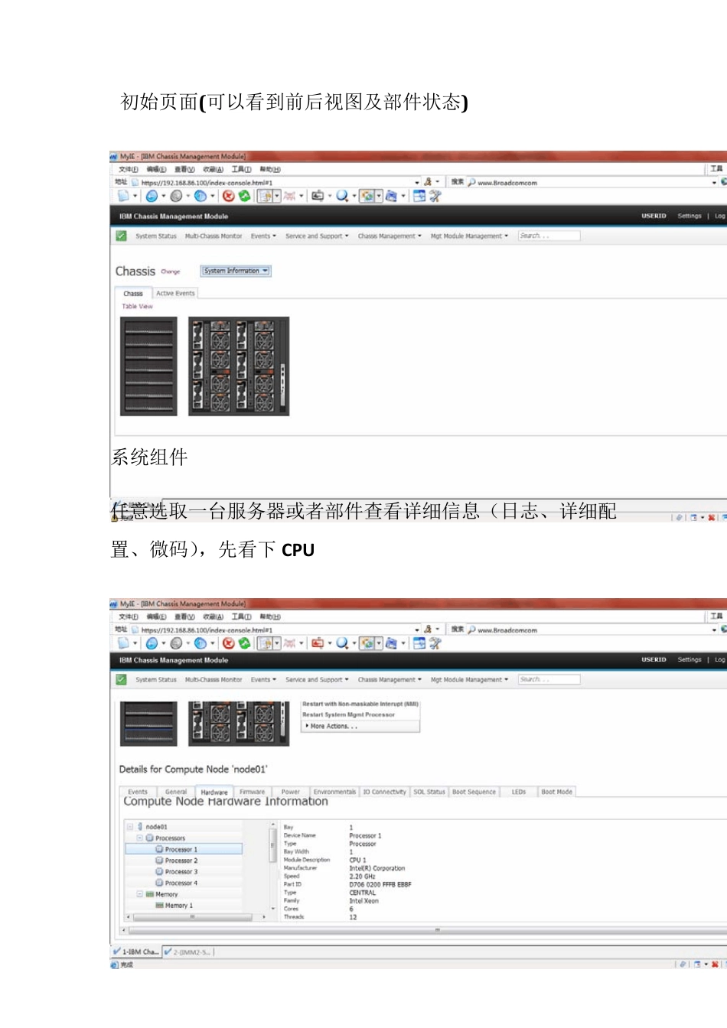Click magnifier zoom icon in upper browser toolbar
The width and height of the screenshot is (727, 1028).
341,196
